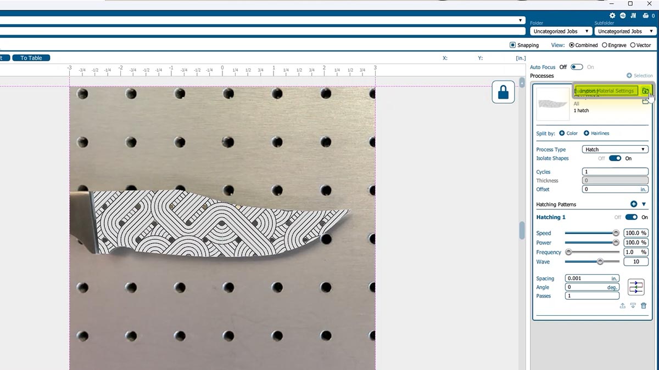Select the Engrave view radio button
This screenshot has width=659, height=370.
pyautogui.click(x=605, y=45)
